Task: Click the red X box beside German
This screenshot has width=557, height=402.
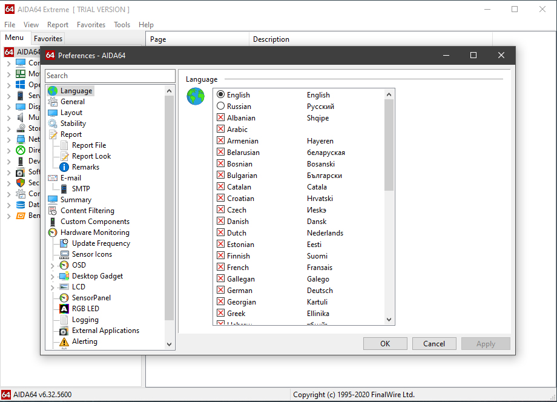Action: [x=220, y=290]
